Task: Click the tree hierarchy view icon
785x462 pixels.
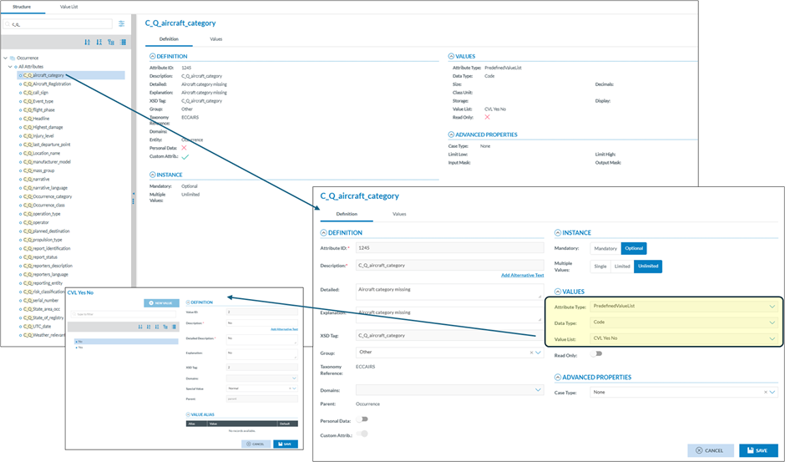Action: point(112,42)
